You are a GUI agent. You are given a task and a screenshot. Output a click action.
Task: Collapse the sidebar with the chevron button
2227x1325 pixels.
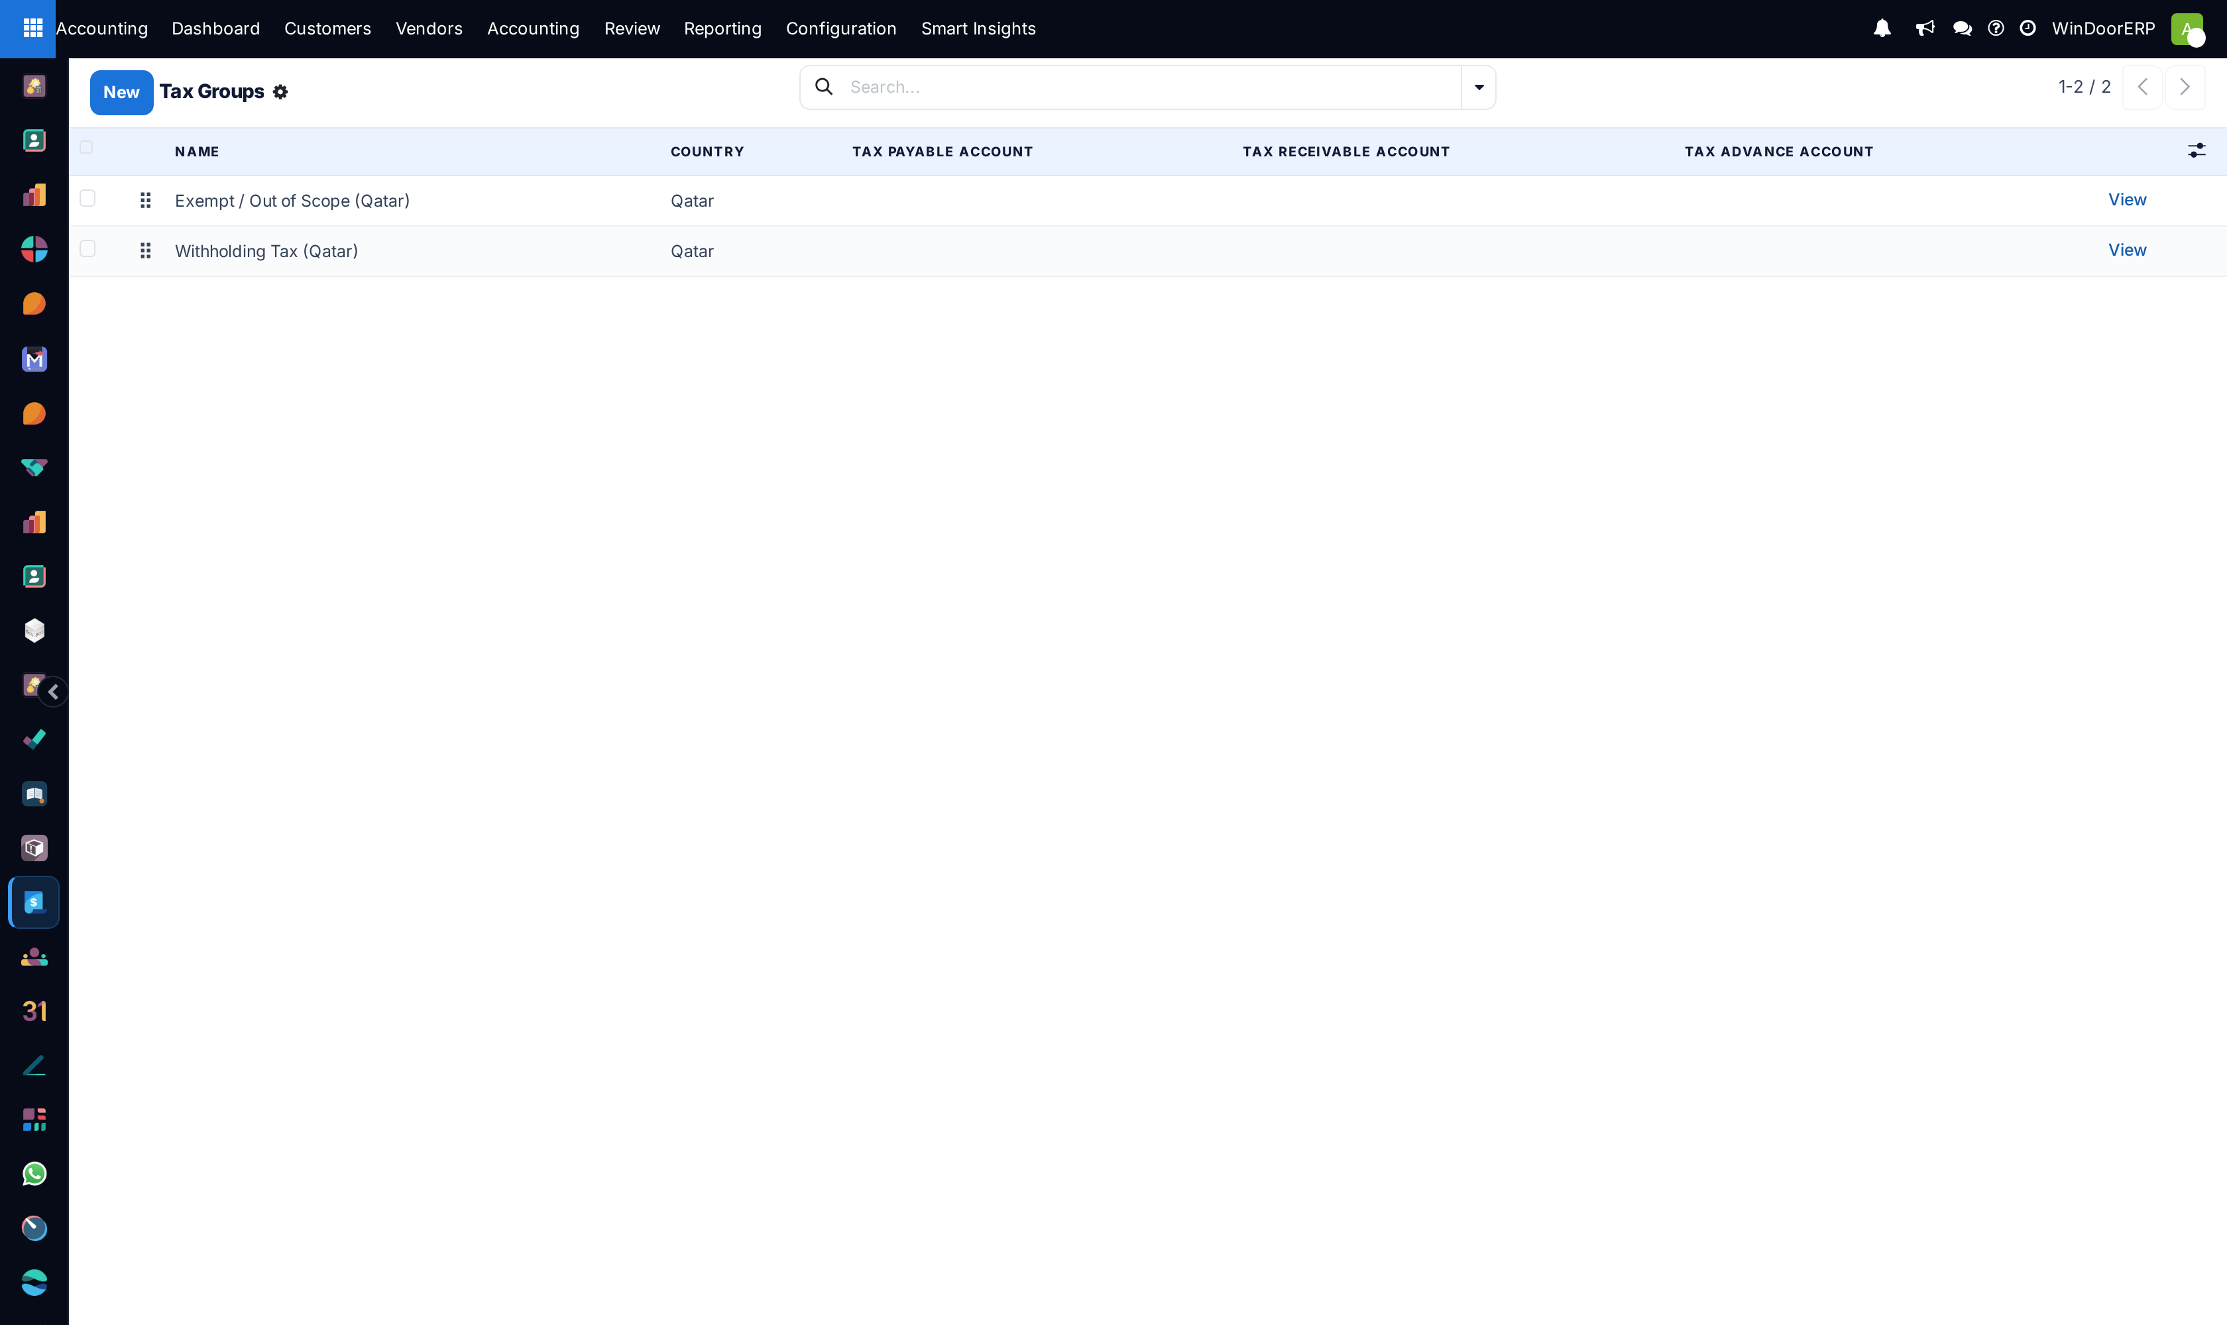(x=54, y=692)
